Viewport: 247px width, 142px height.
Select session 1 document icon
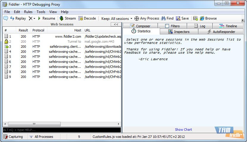pyautogui.click(x=6, y=36)
